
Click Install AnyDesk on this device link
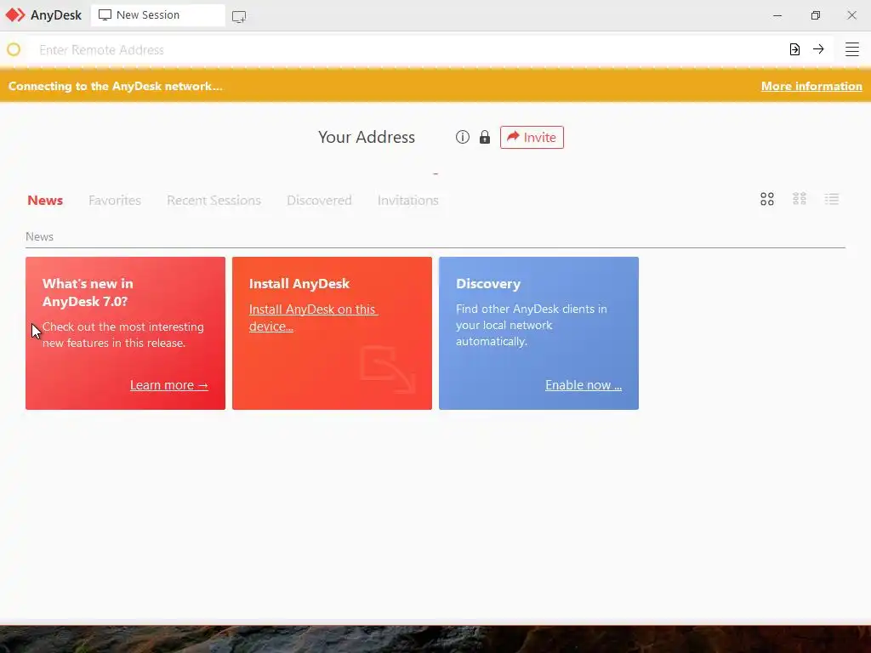(x=313, y=318)
